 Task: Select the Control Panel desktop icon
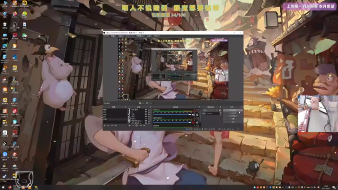pyautogui.click(x=5, y=36)
